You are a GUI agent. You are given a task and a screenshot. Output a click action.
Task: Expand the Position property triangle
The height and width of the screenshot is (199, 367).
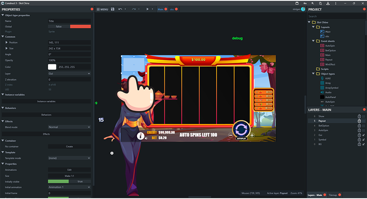(x=7, y=42)
